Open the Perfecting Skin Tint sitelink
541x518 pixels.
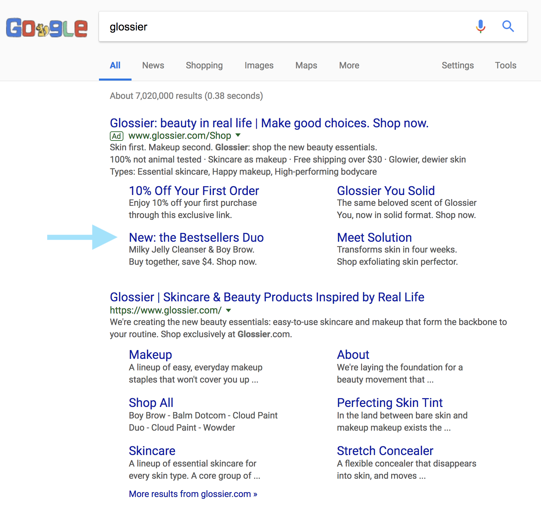pos(390,403)
